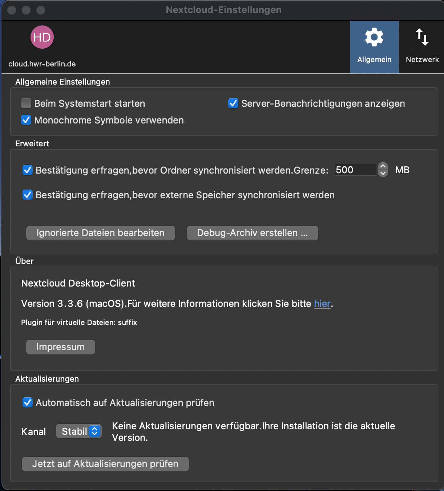This screenshot has width=444, height=491.
Task: Increase the MB limit with up arrow
Action: 383,166
